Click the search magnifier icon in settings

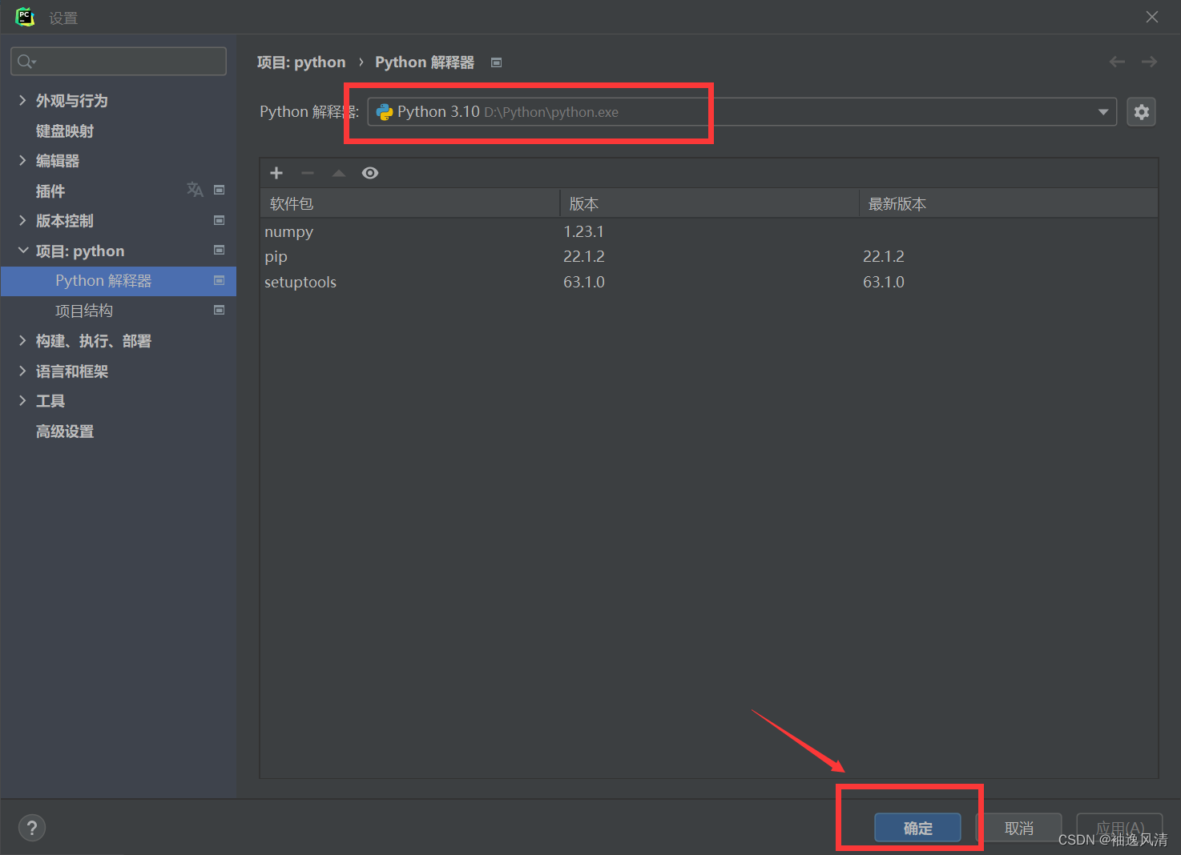(x=26, y=62)
